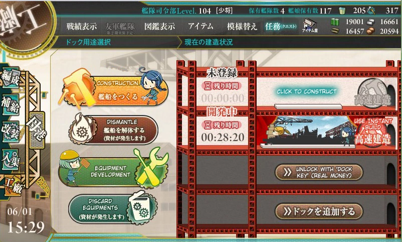
Task: Open the 編成 fleet organization sidebar icon
Action: coord(11,77)
